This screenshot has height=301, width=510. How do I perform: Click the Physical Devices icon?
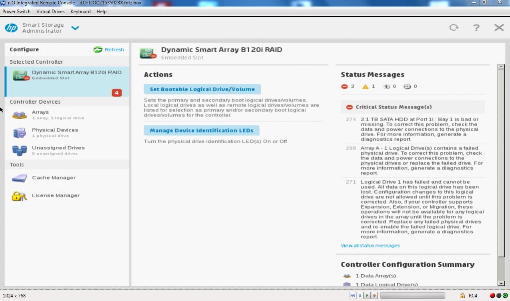click(x=20, y=133)
